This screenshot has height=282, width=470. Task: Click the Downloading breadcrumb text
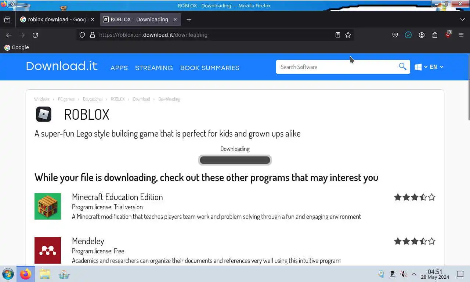coord(169,99)
